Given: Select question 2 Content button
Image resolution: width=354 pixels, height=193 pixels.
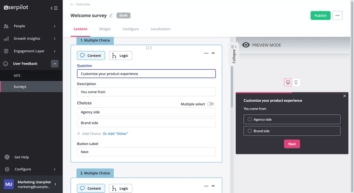Looking at the screenshot, I should click(91, 188).
